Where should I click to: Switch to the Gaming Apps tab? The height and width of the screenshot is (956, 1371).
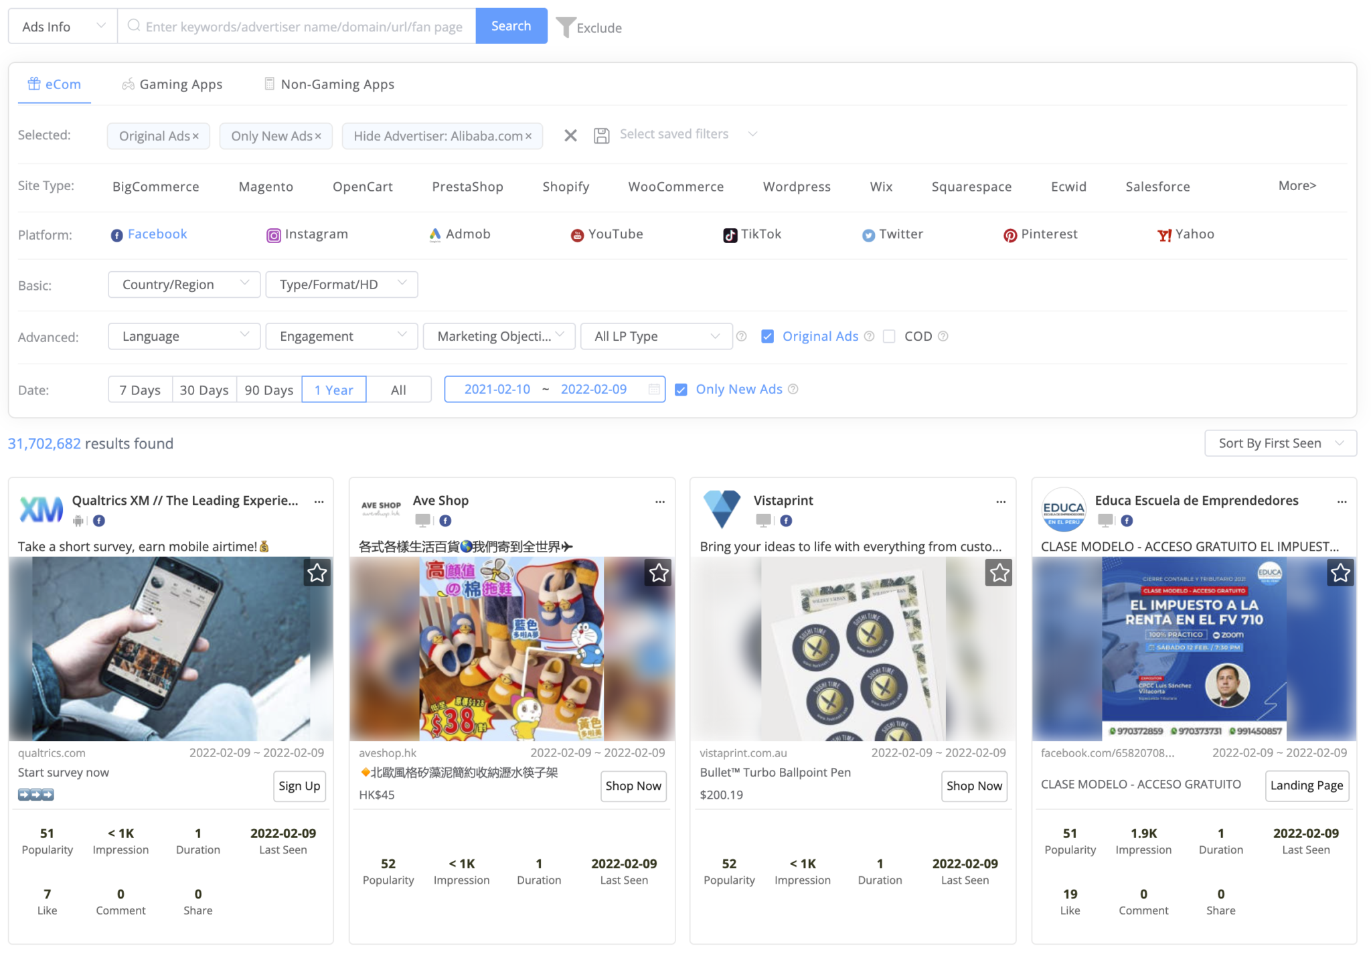point(171,84)
